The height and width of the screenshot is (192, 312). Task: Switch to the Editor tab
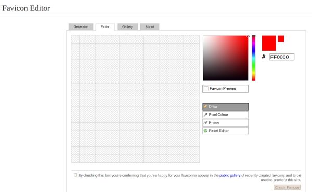(x=105, y=27)
